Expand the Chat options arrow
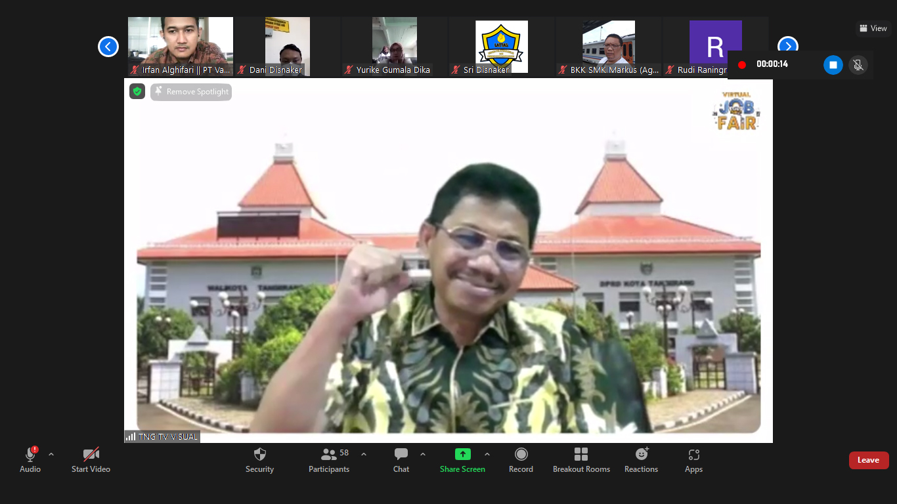The height and width of the screenshot is (504, 897). pyautogui.click(x=423, y=454)
